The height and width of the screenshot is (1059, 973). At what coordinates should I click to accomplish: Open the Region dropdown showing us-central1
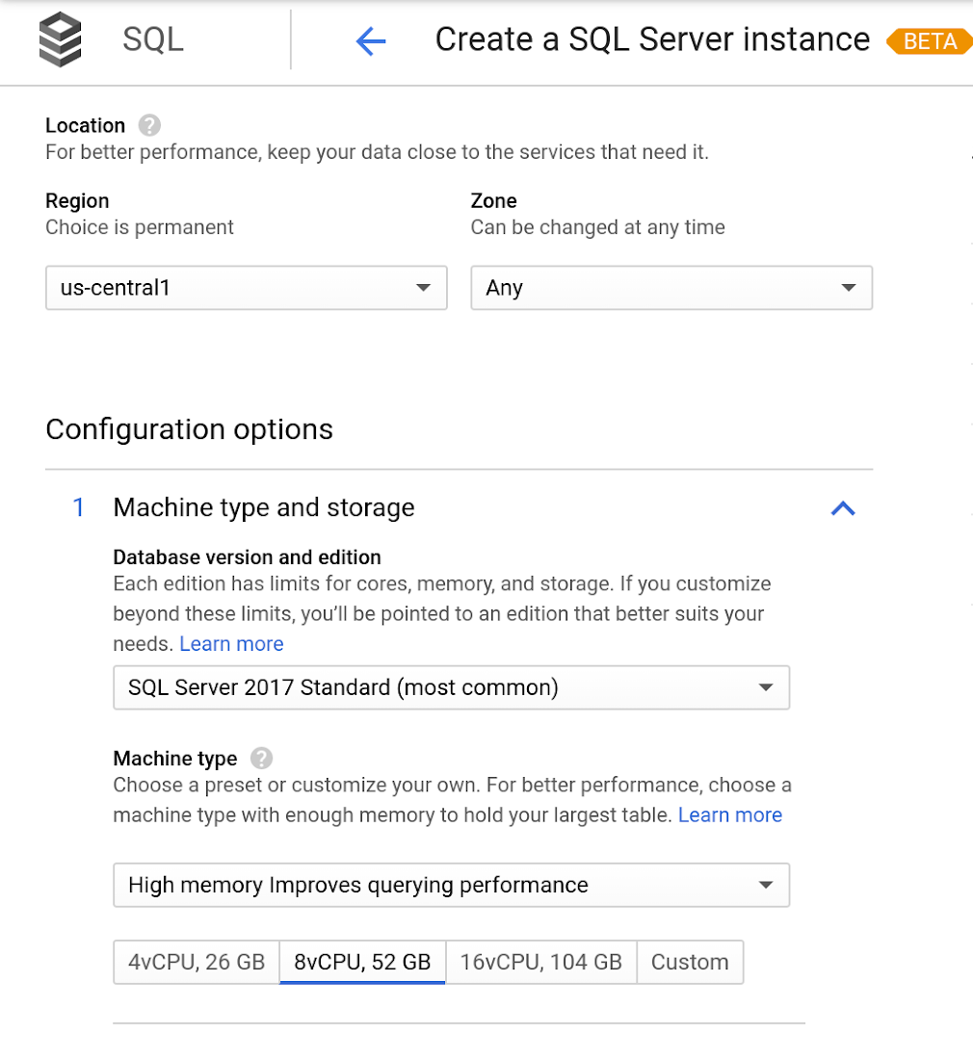247,288
